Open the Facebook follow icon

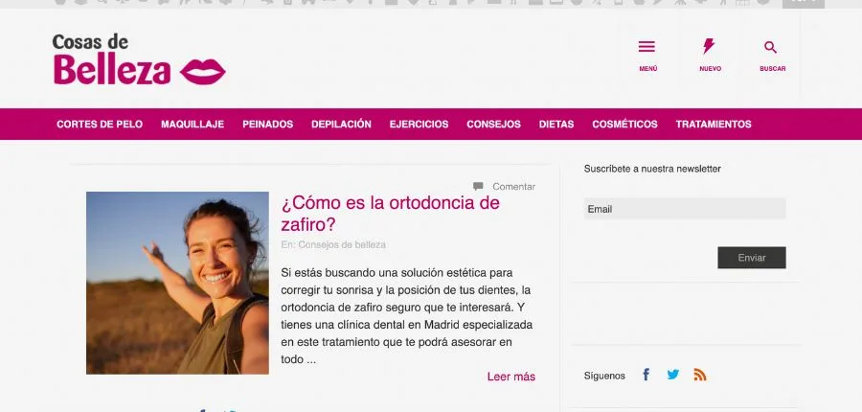tap(646, 375)
